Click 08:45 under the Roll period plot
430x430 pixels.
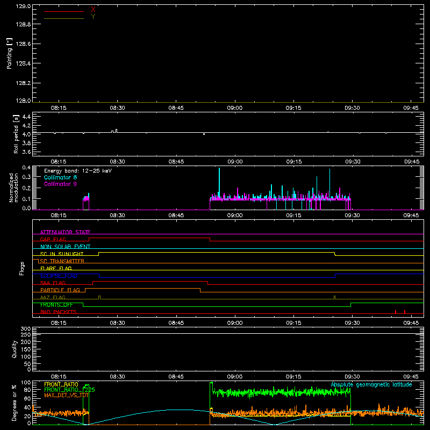[176, 162]
